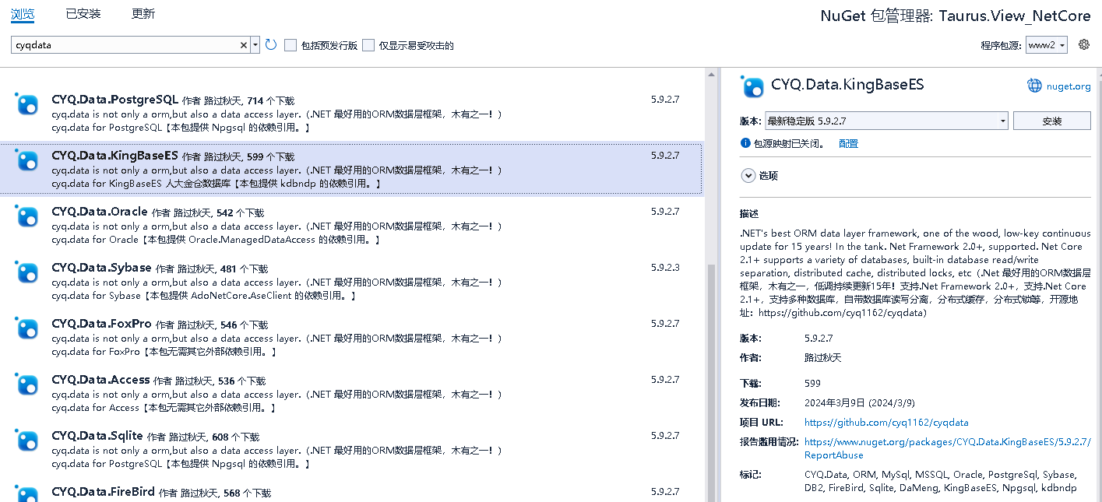Click the package source mapping info icon
1102x502 pixels.
(745, 143)
